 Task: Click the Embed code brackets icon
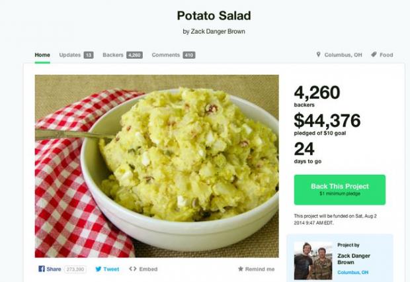click(x=132, y=269)
